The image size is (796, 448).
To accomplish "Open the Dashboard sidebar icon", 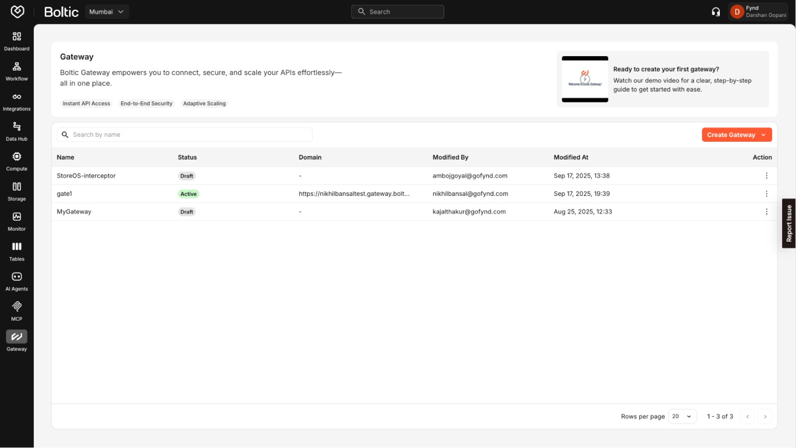I will pos(17,36).
